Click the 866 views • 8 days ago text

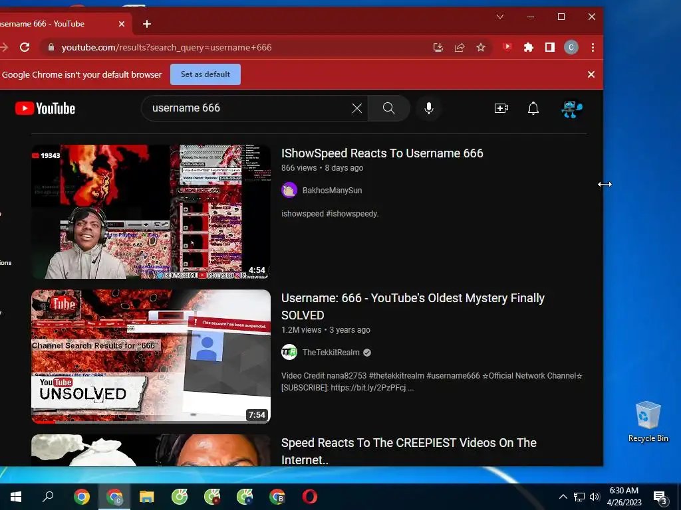coord(323,168)
